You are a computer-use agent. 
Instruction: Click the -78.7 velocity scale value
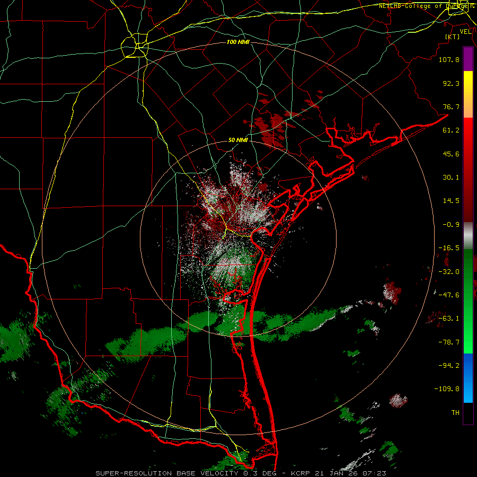[449, 342]
